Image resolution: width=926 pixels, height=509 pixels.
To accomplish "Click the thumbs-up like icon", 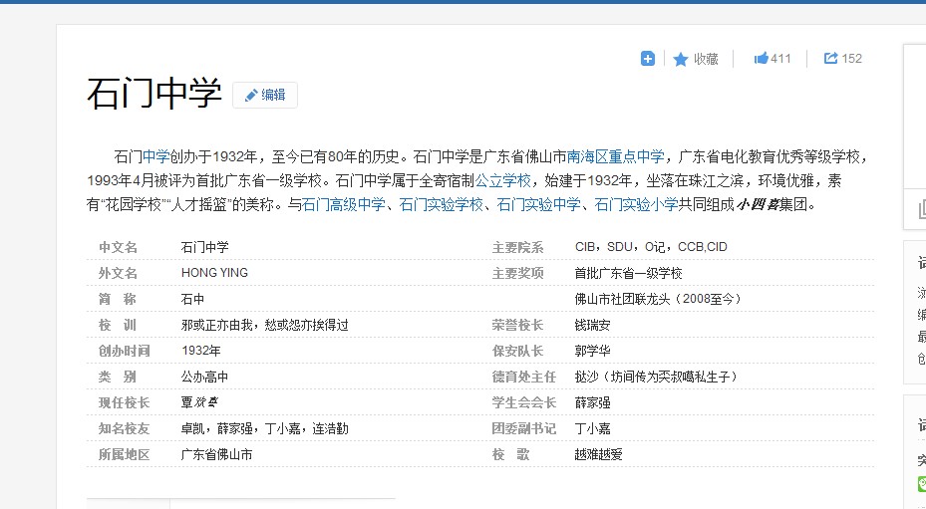I will pos(761,58).
